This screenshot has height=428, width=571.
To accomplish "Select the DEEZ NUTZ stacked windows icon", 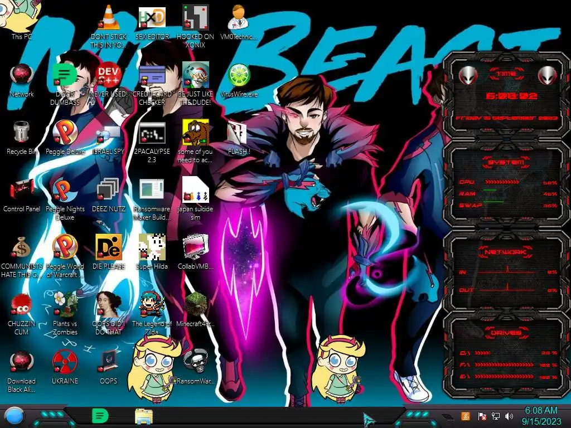I will tap(109, 189).
